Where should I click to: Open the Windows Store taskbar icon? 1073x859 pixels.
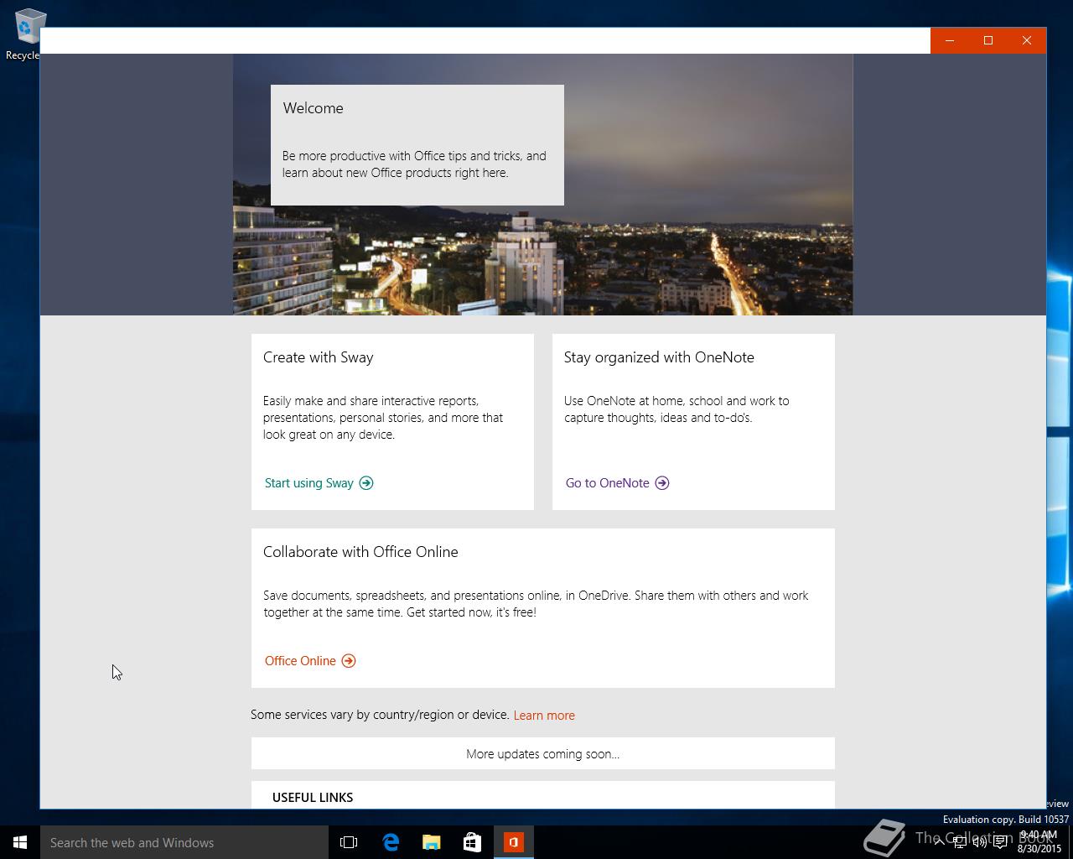pyautogui.click(x=473, y=842)
